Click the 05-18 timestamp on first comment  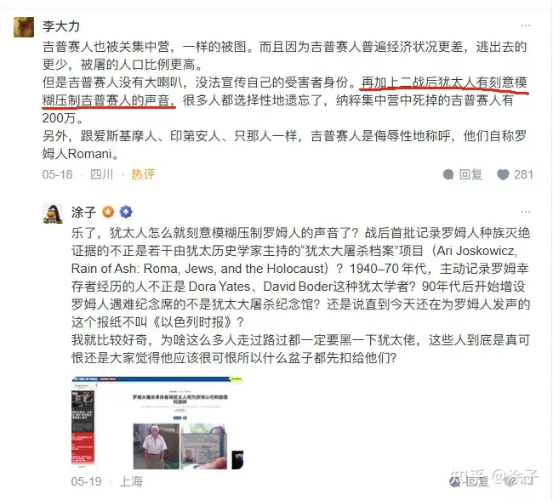[x=57, y=174]
